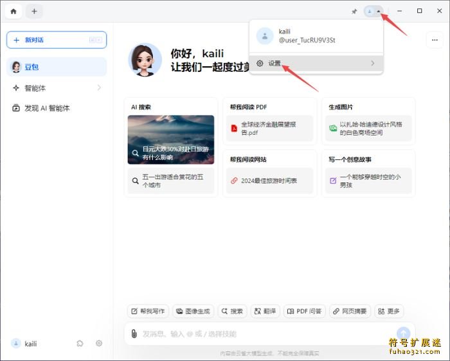The height and width of the screenshot is (361, 450).
Task: Click the purple writing icon in story card
Action: pos(333,180)
